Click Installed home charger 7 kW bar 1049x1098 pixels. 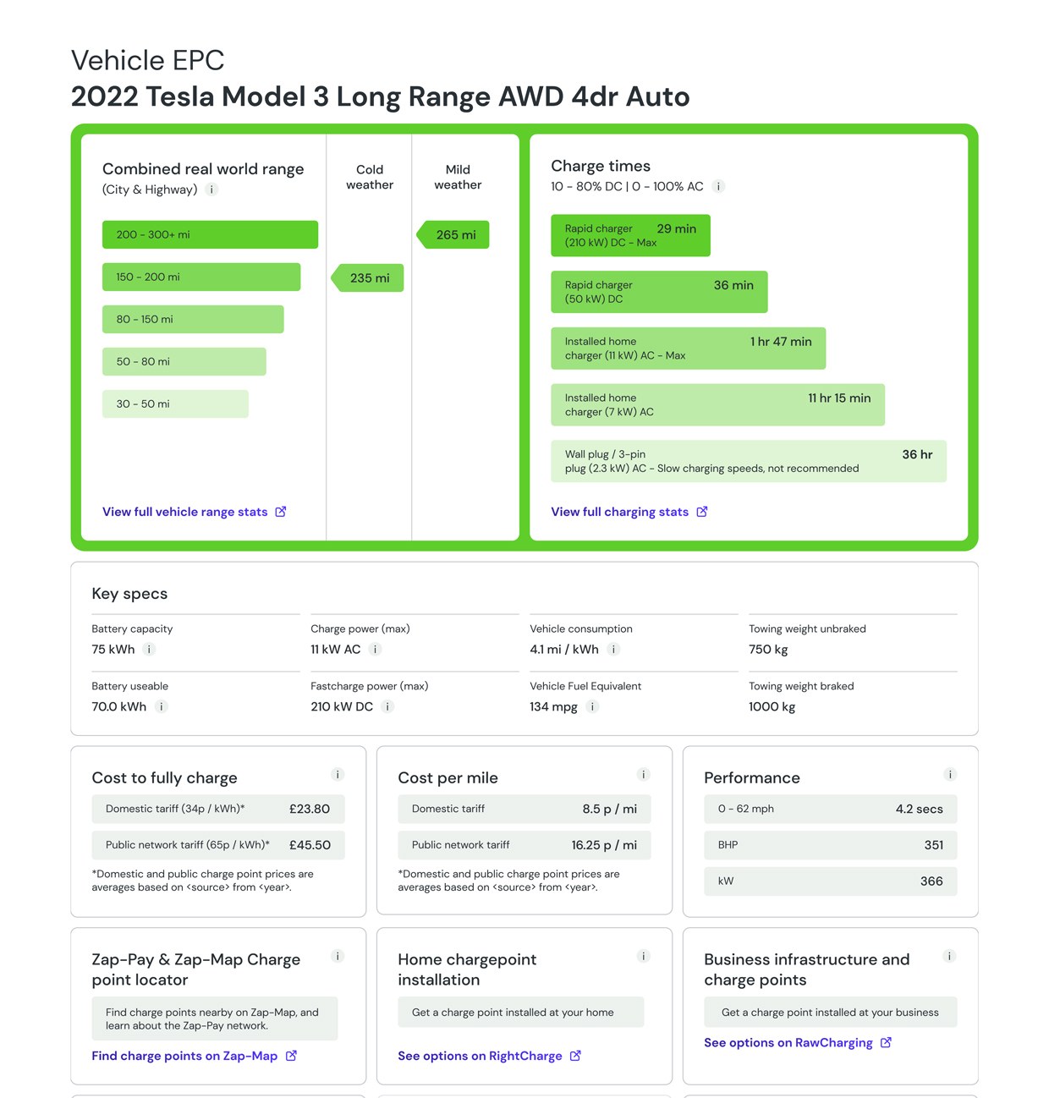717,404
